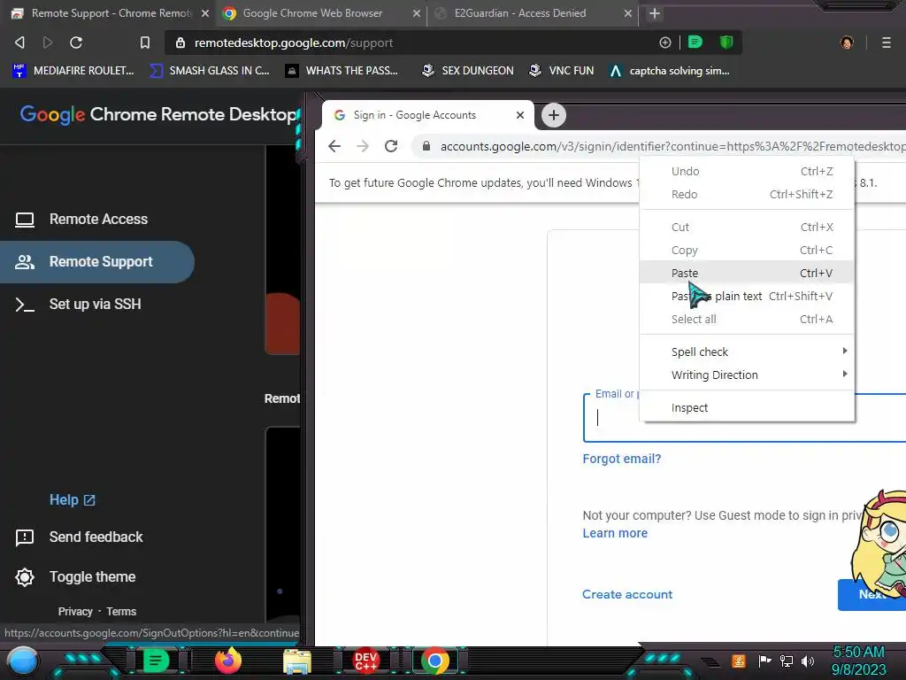Click the orange tray application icon
906x680 pixels.
point(738,661)
